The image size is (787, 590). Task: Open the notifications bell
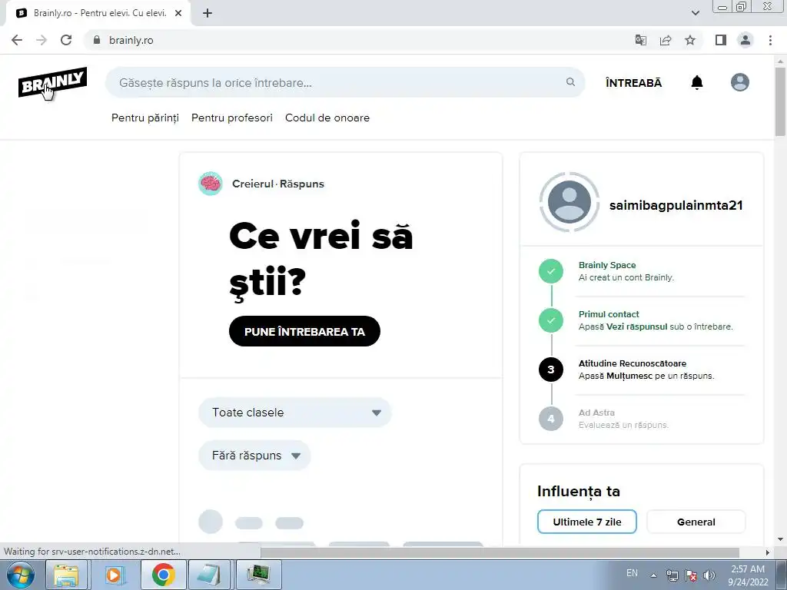pyautogui.click(x=696, y=82)
